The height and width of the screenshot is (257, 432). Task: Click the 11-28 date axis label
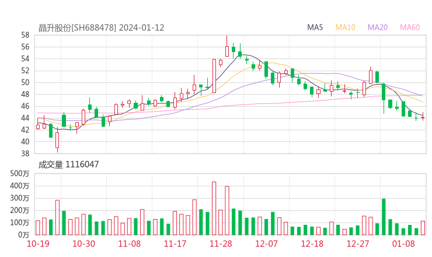pyautogui.click(x=221, y=244)
